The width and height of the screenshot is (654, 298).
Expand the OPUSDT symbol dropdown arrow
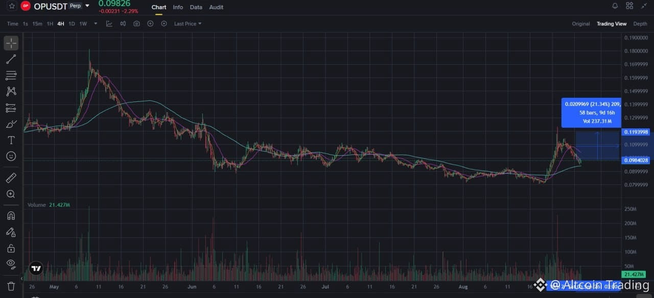coord(87,6)
